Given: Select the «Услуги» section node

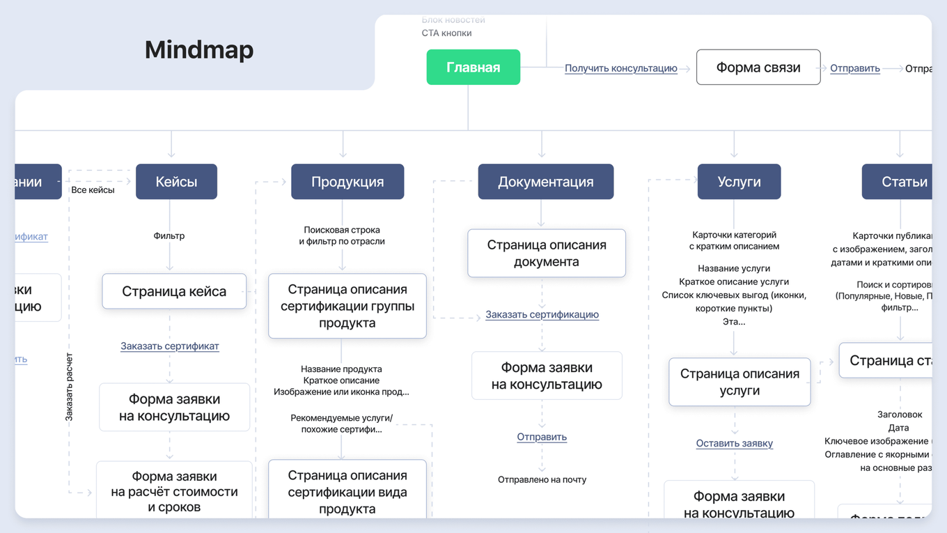Looking at the screenshot, I should click(739, 181).
